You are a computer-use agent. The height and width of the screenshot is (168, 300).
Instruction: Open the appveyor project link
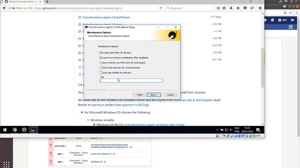[98, 105]
